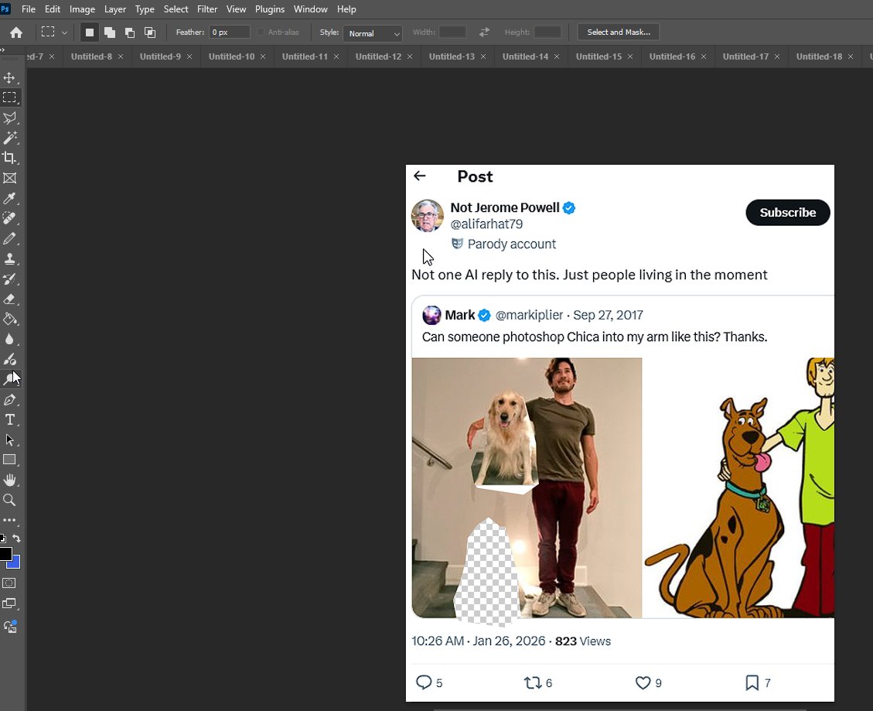Screen dimensions: 873x711
Task: Click the Width input field
Action: (452, 32)
